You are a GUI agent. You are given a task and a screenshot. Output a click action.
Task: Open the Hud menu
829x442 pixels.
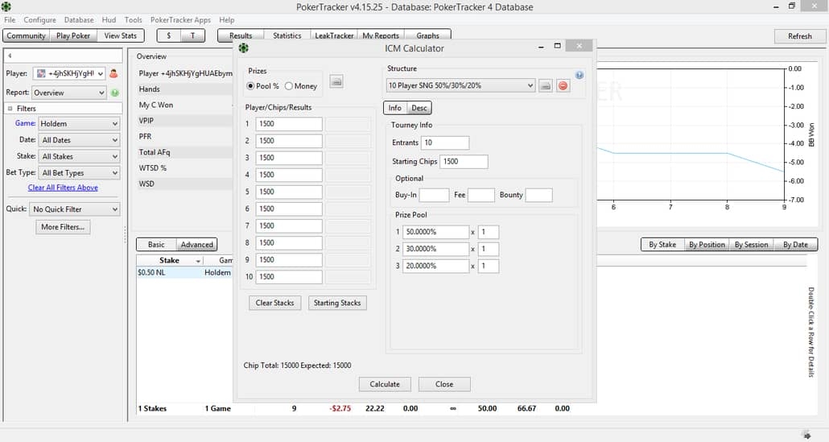[109, 20]
